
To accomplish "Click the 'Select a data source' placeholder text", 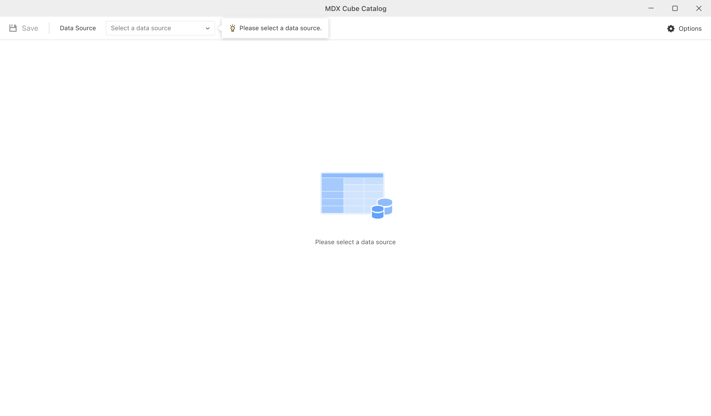I will pyautogui.click(x=141, y=28).
